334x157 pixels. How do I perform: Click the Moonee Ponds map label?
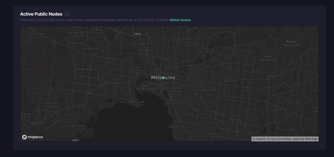[146, 52]
